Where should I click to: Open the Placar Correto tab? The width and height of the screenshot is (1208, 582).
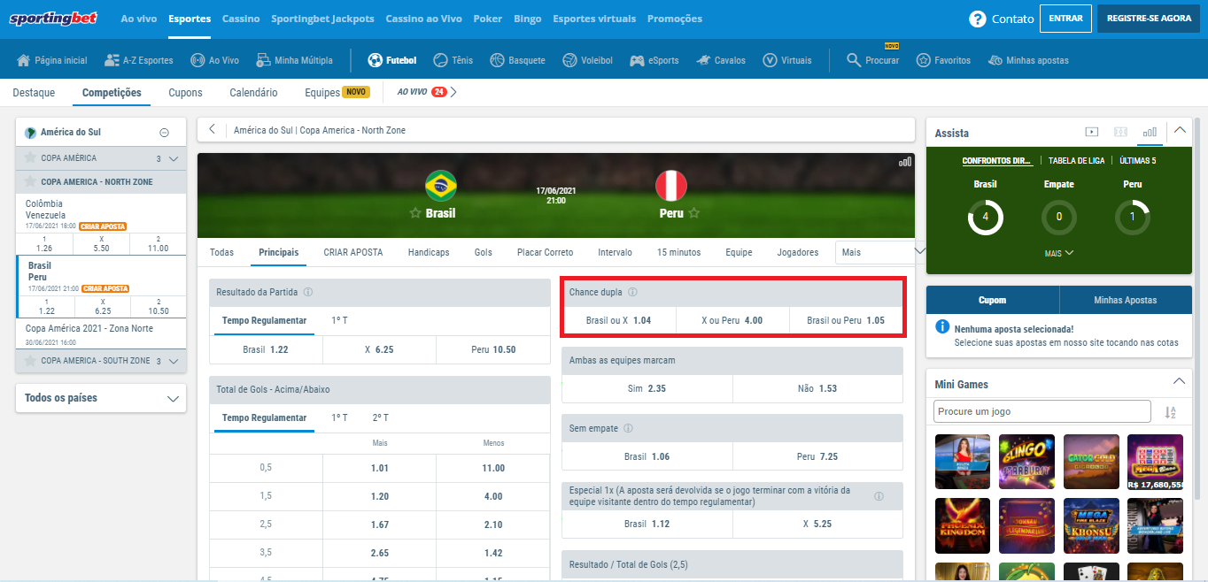point(545,252)
